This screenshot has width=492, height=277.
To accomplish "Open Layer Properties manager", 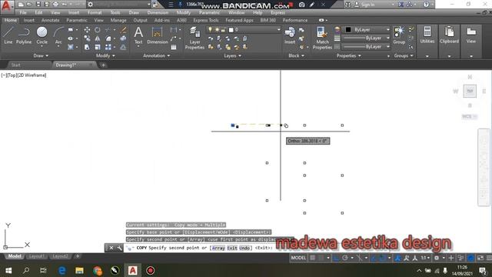I will [x=194, y=38].
